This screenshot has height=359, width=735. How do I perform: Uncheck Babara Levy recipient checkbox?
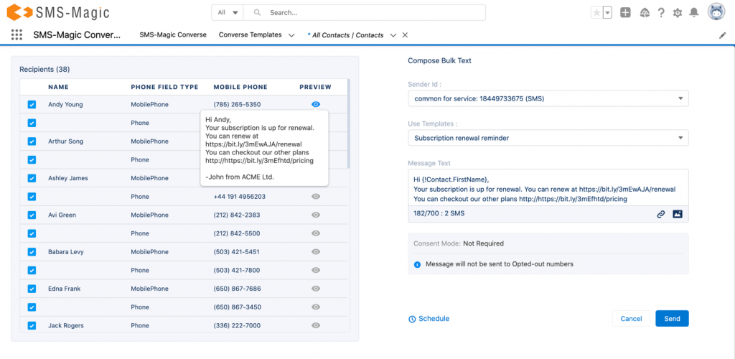point(32,252)
